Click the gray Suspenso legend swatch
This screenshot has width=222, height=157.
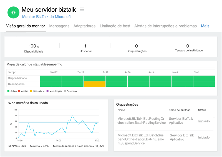coord(65,91)
